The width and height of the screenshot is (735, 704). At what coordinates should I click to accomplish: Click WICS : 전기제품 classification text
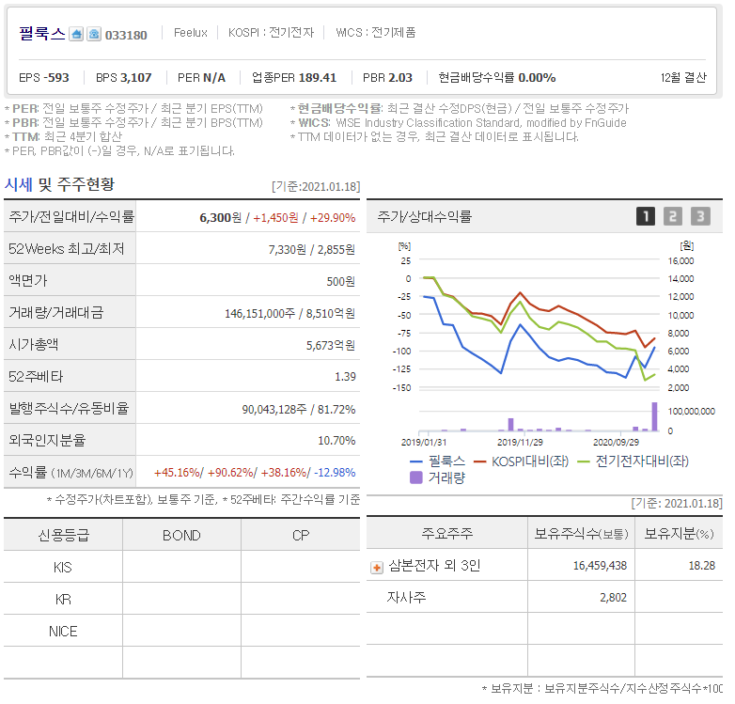click(x=376, y=32)
